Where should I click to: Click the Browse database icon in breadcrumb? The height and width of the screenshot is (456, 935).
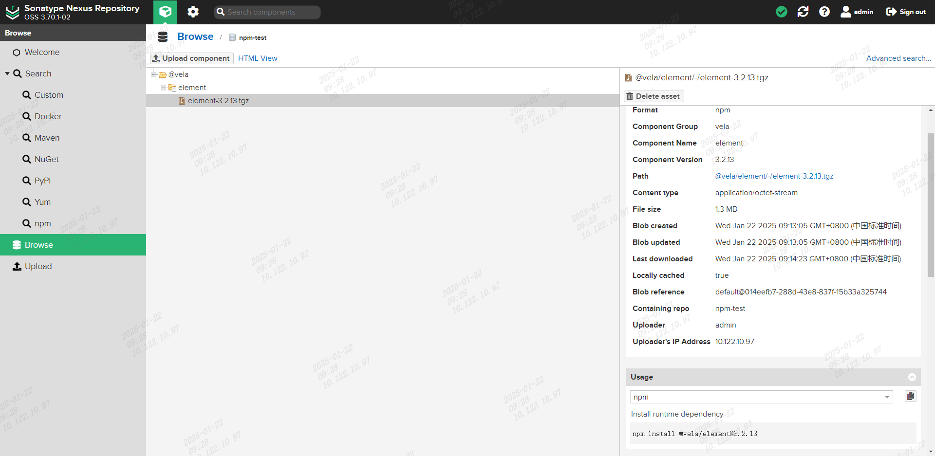tap(163, 37)
